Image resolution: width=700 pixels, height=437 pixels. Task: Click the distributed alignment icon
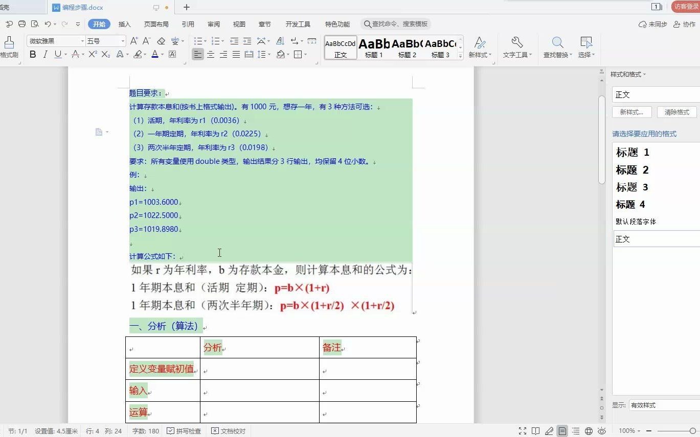(249, 54)
